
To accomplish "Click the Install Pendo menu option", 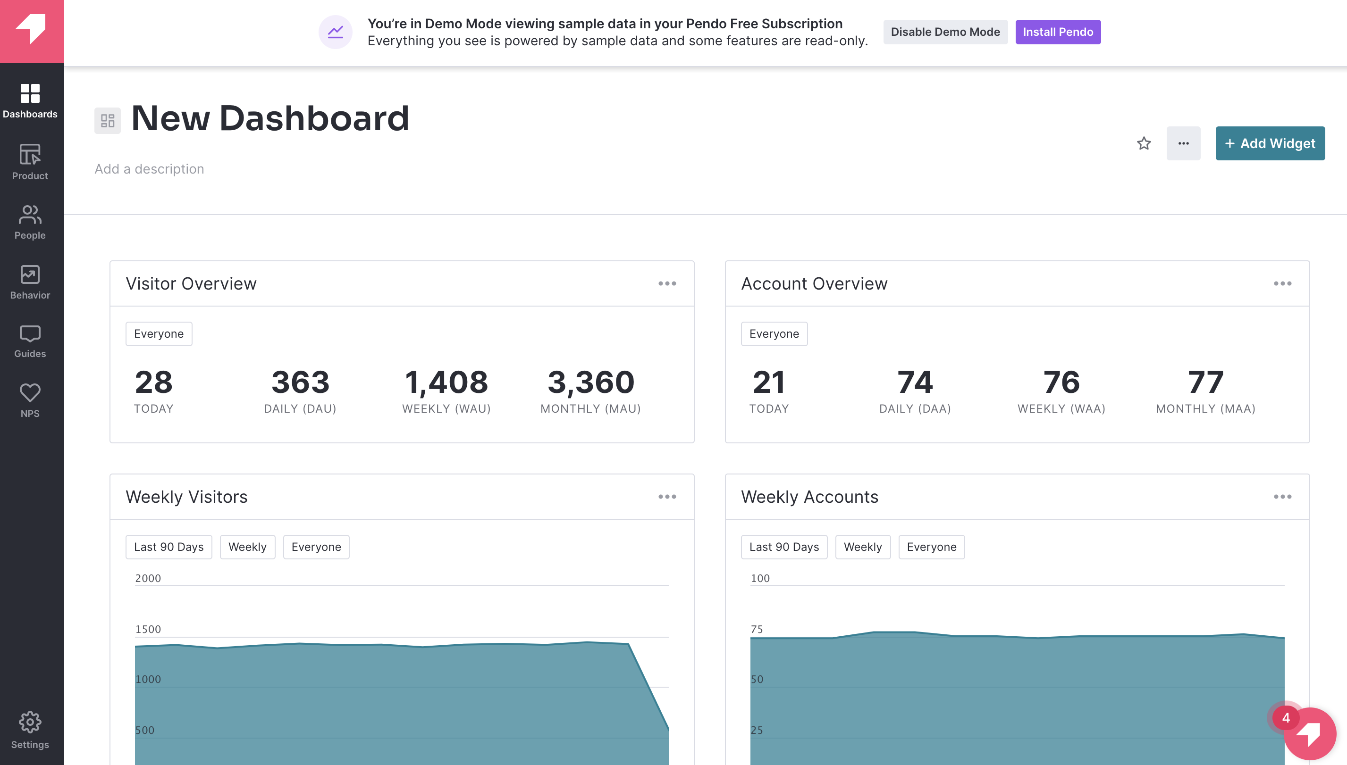I will (1057, 32).
